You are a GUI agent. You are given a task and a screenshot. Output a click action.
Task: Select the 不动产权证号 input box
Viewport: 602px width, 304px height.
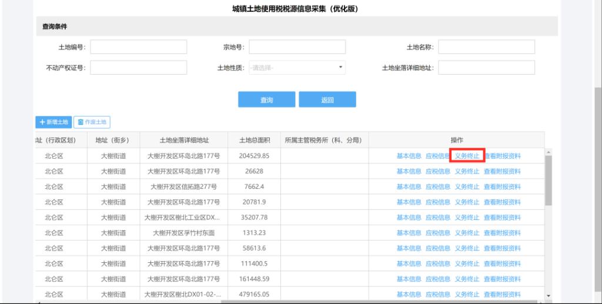[138, 68]
